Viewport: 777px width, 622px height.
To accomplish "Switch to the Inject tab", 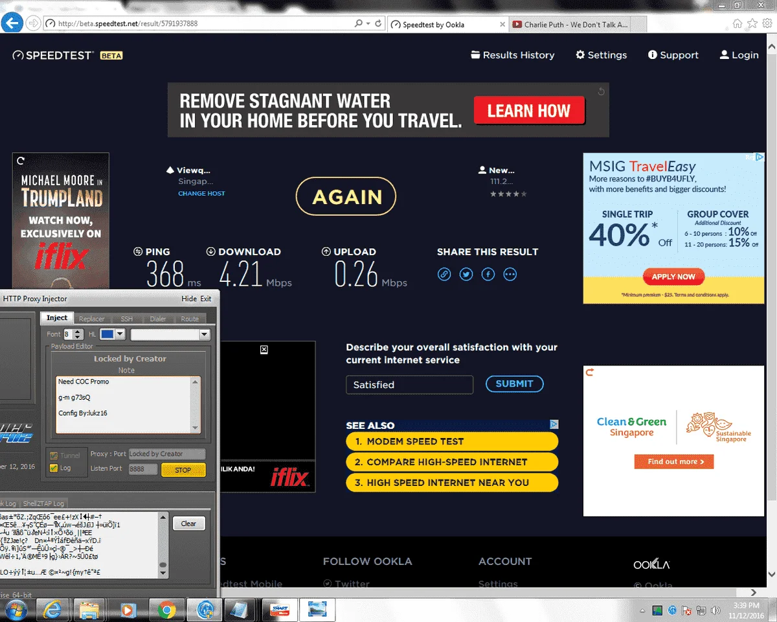I will coord(57,318).
